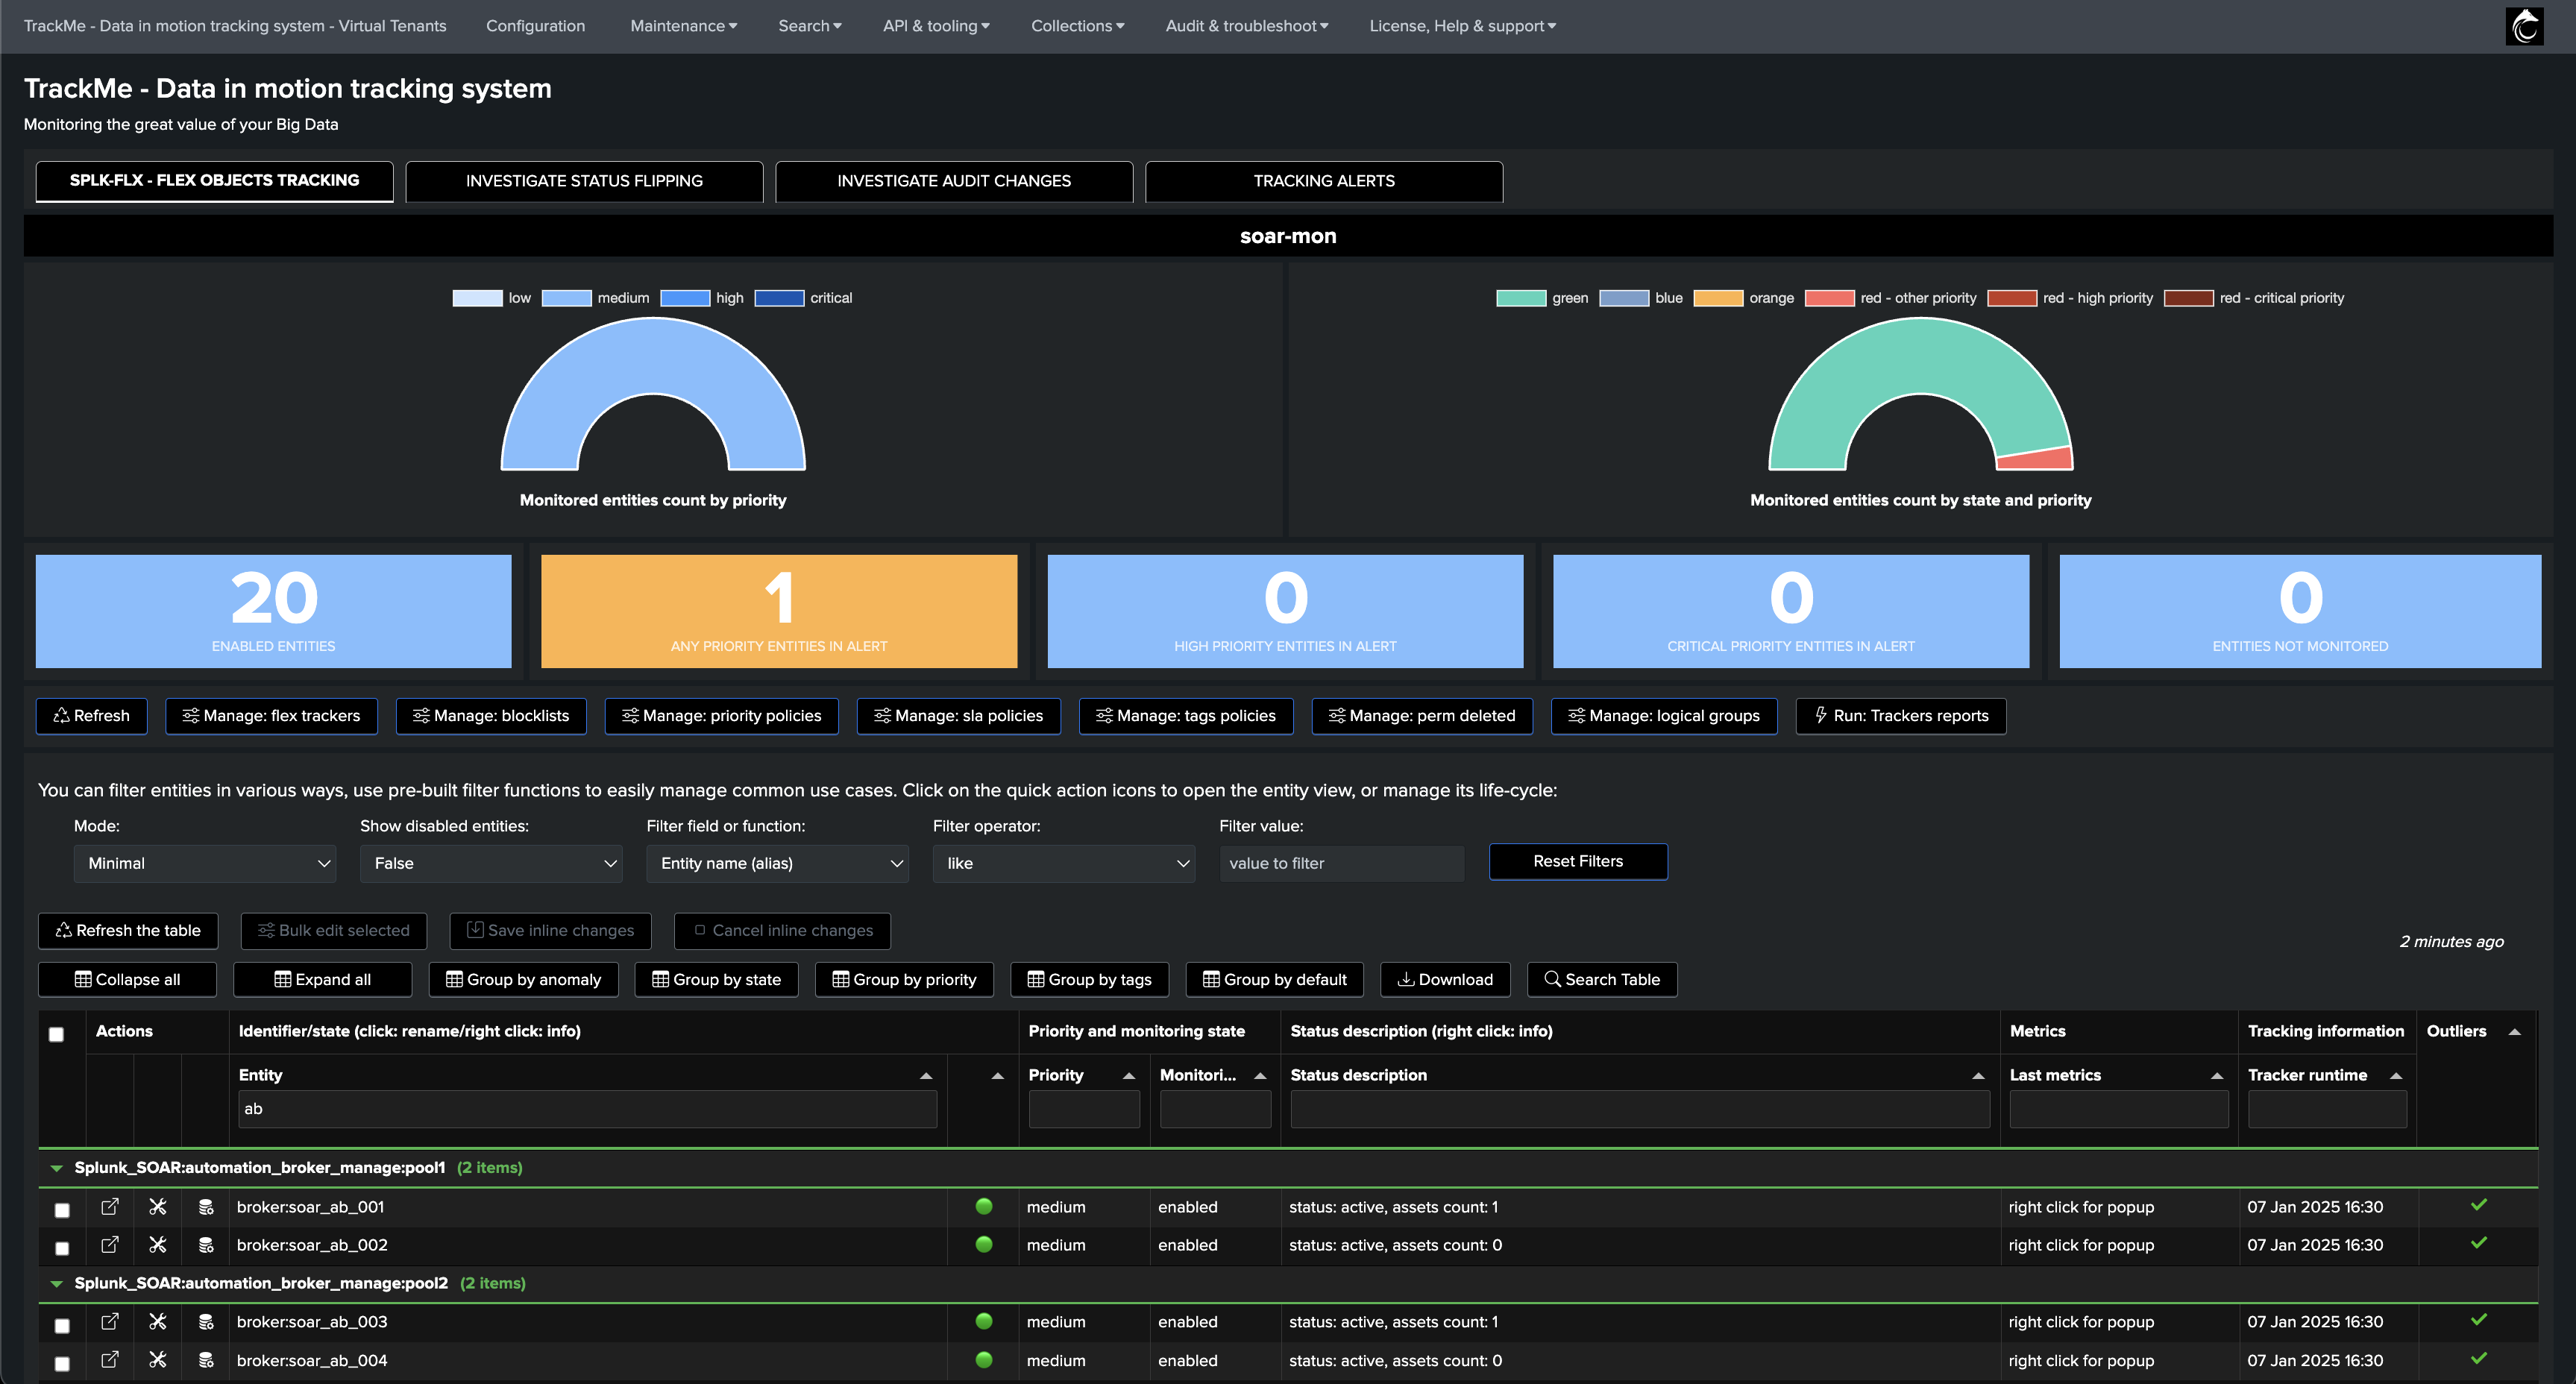Open the Mode dropdown set to Minimal
The height and width of the screenshot is (1384, 2576).
pos(205,863)
